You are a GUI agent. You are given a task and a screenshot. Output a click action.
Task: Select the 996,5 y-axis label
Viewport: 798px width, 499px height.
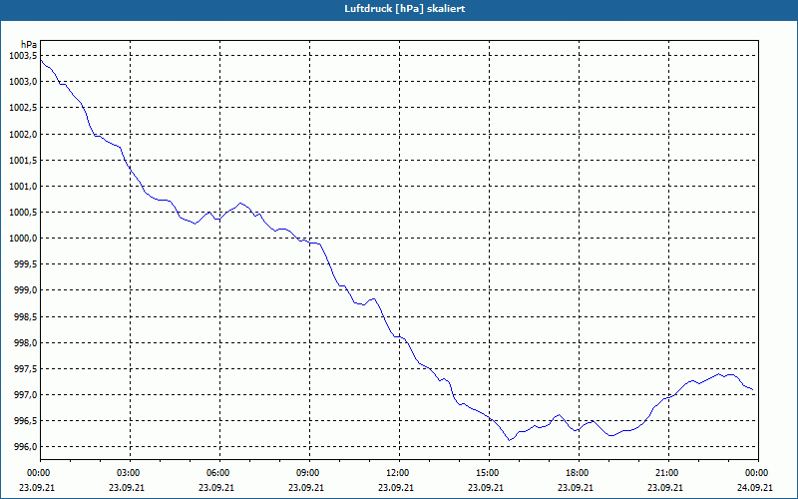click(x=26, y=420)
